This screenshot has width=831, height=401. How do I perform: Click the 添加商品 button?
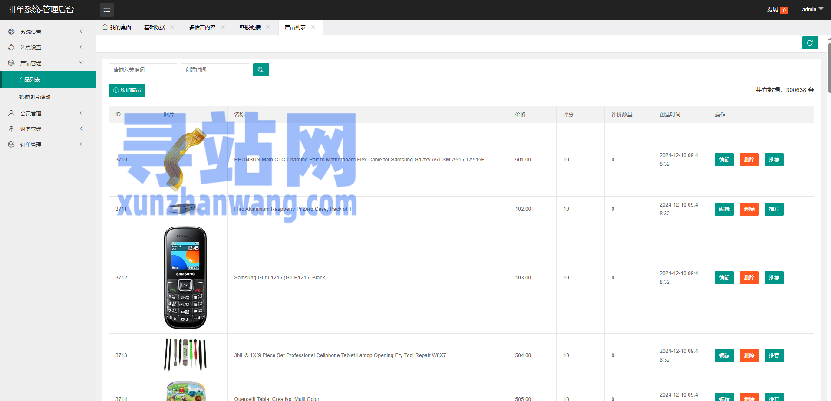point(127,90)
